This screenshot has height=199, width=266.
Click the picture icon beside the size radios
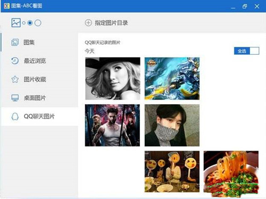[x=16, y=22]
